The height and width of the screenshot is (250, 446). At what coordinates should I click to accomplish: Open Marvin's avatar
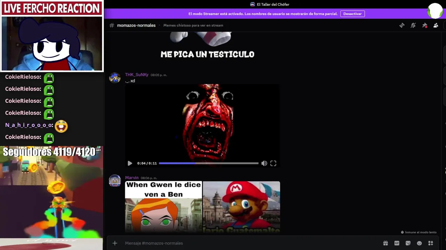tap(115, 181)
